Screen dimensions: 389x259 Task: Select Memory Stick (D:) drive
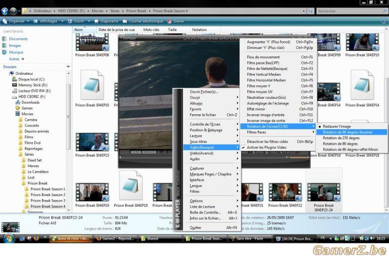point(33,85)
